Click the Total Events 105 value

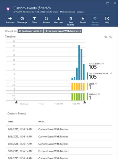coord(93,67)
